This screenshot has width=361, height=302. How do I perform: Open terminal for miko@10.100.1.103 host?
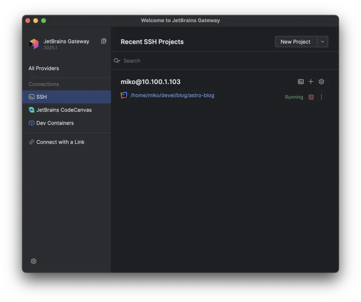300,82
